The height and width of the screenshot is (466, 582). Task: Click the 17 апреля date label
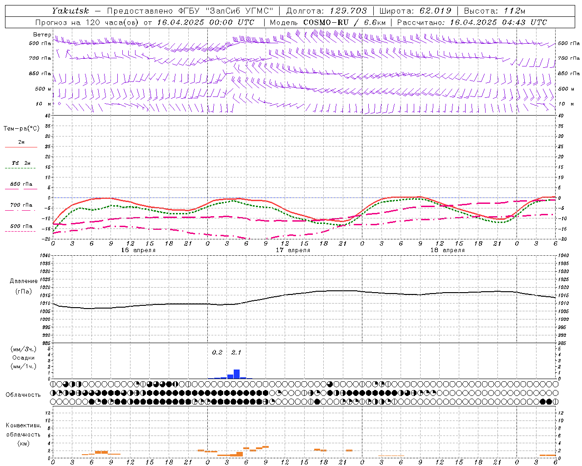point(293,250)
